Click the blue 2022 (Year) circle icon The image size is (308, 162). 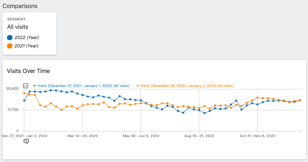click(x=10, y=38)
